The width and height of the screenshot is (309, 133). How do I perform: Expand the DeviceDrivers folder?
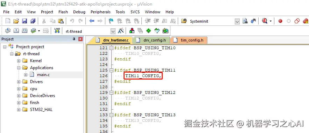pyautogui.click(x=19, y=96)
